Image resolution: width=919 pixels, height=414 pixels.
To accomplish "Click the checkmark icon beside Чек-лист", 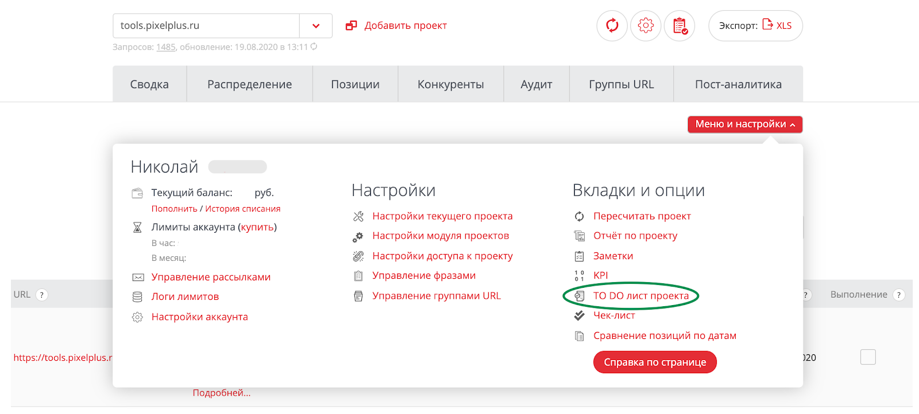I will [x=579, y=316].
